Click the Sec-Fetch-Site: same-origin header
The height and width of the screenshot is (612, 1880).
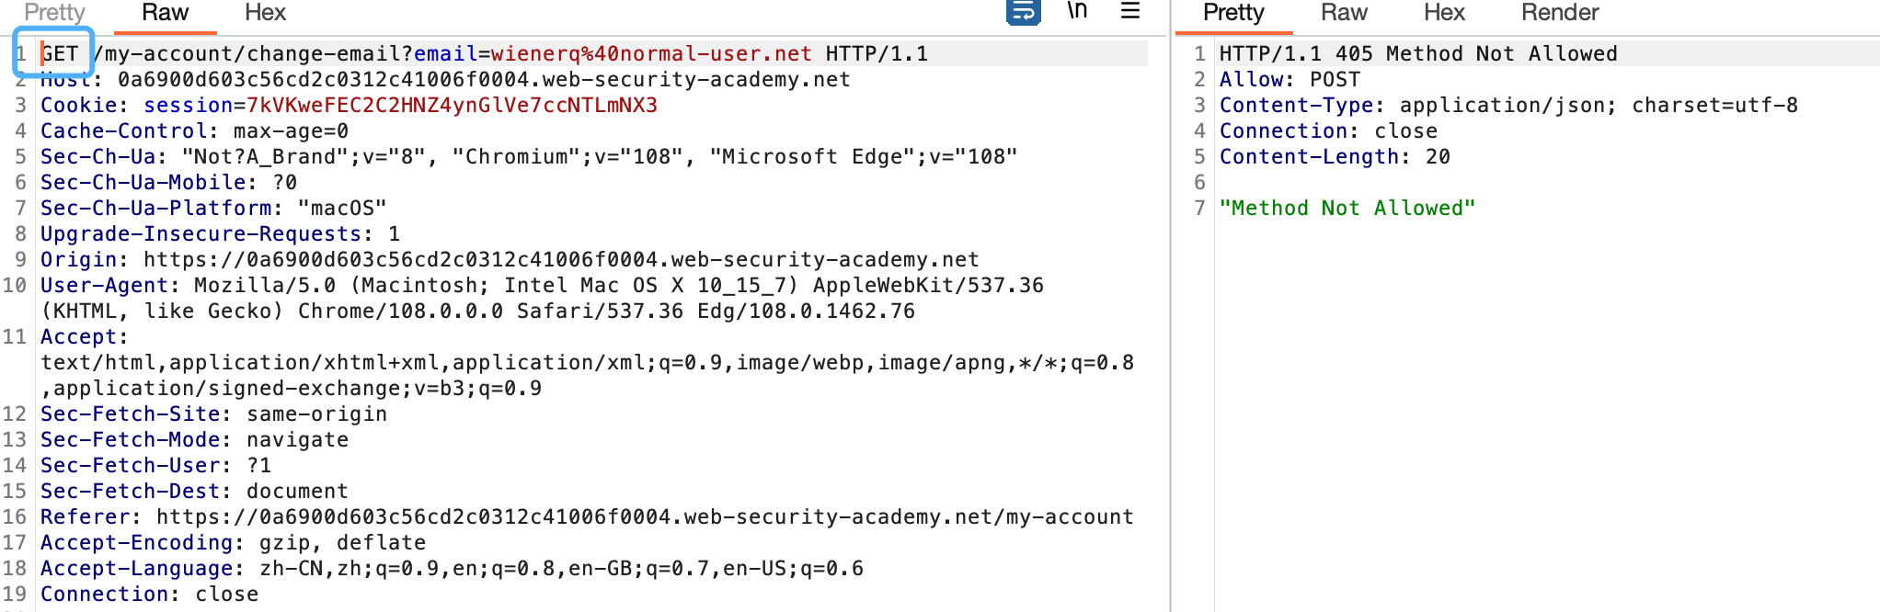[x=213, y=414]
